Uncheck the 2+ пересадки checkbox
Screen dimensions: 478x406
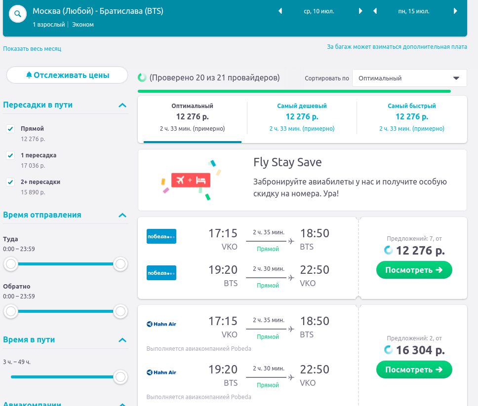tap(10, 182)
